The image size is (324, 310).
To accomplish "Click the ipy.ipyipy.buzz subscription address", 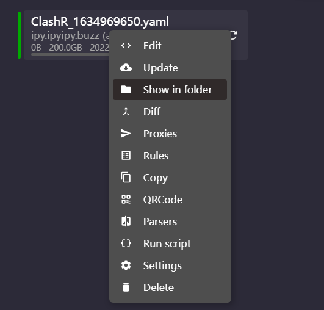I will (x=65, y=35).
